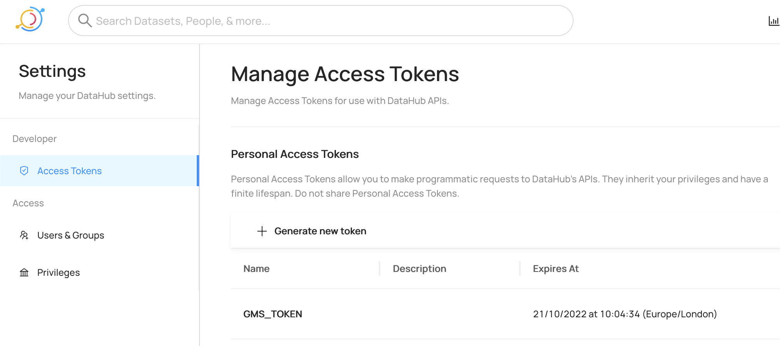Click the Personal Access Tokens subheading
The width and height of the screenshot is (780, 346).
(x=295, y=154)
